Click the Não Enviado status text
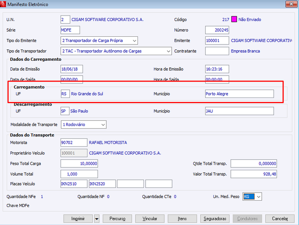Screen dimensions: 299x225 click(250, 20)
